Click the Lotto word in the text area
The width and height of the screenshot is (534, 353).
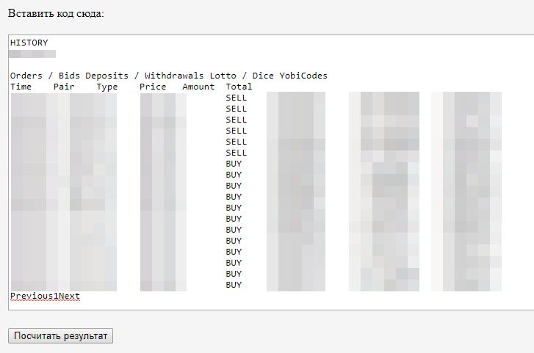[223, 76]
